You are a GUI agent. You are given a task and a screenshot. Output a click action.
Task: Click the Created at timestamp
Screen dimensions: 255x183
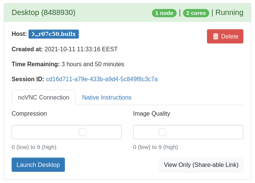coord(81,49)
